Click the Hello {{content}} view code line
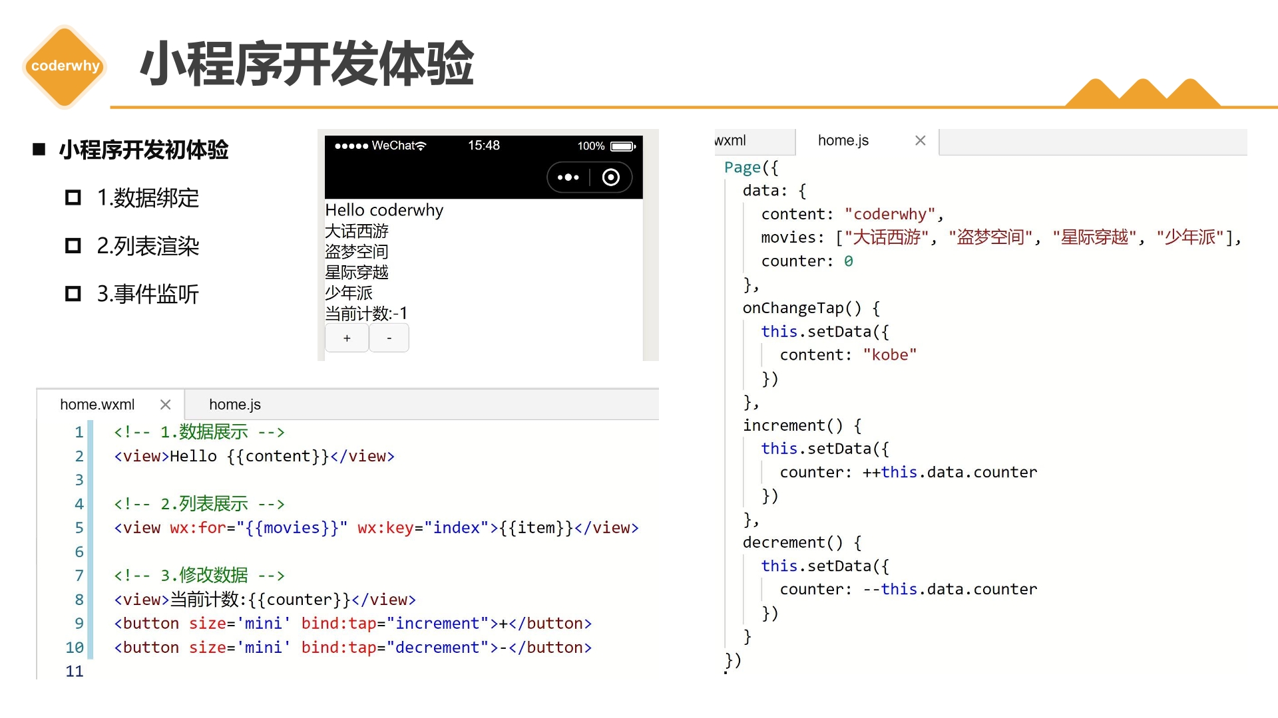Image resolution: width=1278 pixels, height=718 pixels. click(x=254, y=456)
